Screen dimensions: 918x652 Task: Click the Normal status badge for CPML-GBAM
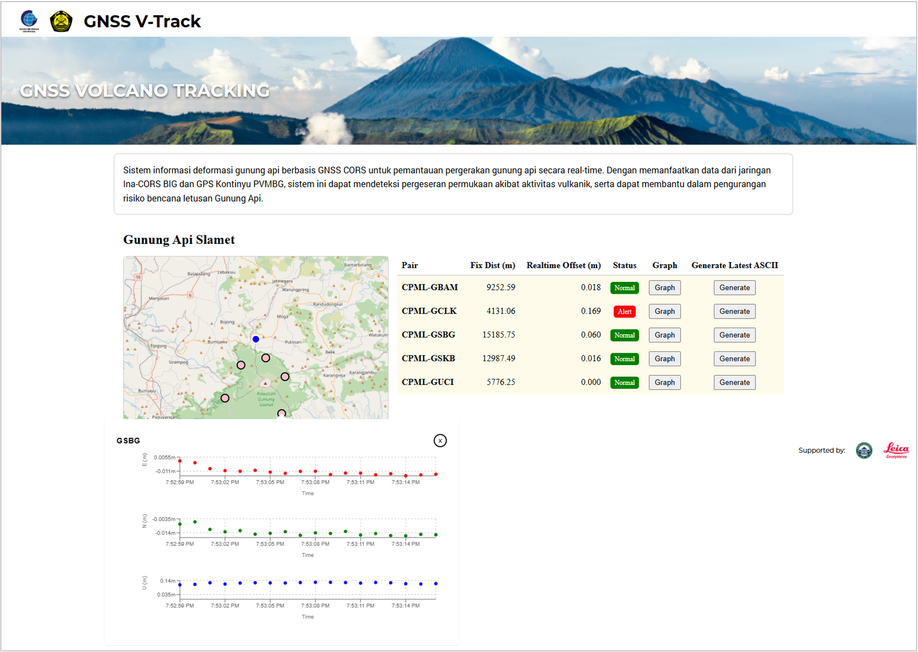click(624, 288)
